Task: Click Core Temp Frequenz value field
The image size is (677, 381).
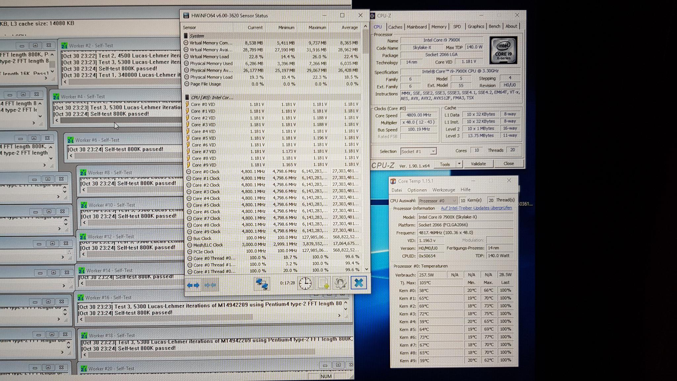Action: 465,233
